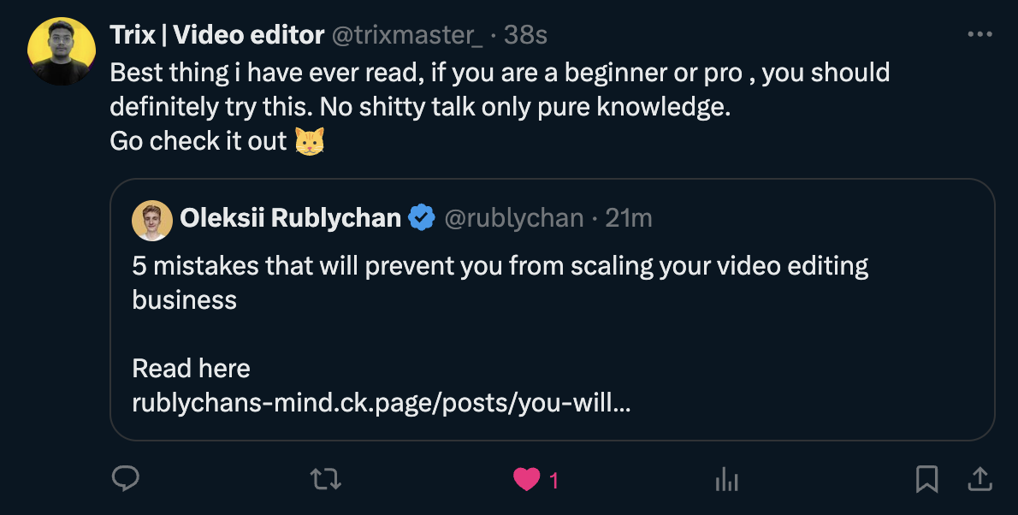This screenshot has height=515, width=1018.
Task: Click Oleksii Rublychan's small avatar
Action: [152, 219]
